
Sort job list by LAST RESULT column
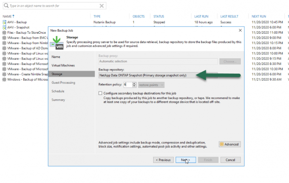point(229,16)
